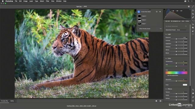Select the Red Eye tool
This screenshot has width=195, height=109.
click(193, 24)
